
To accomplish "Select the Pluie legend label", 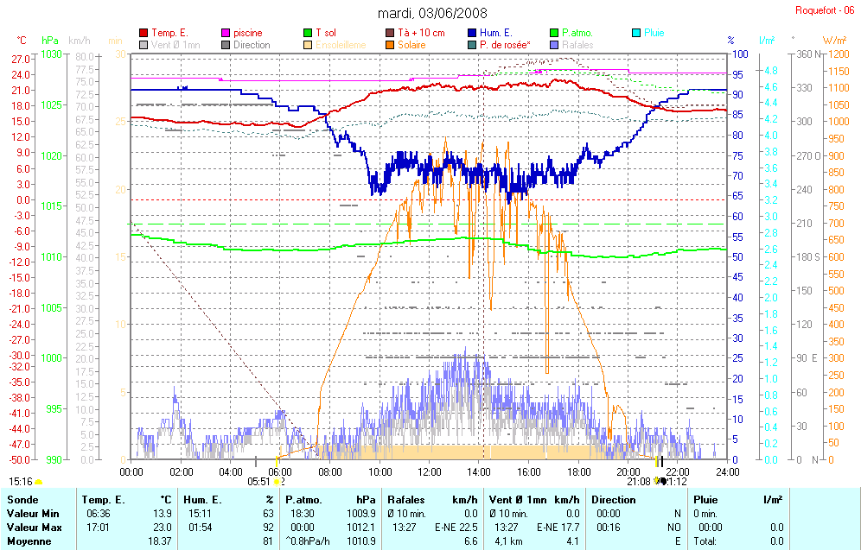I will (x=654, y=33).
